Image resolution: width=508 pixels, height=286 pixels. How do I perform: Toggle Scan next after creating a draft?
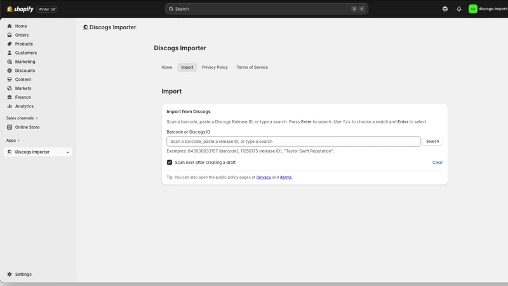pyautogui.click(x=170, y=163)
